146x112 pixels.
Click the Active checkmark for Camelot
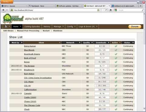pos(116,94)
